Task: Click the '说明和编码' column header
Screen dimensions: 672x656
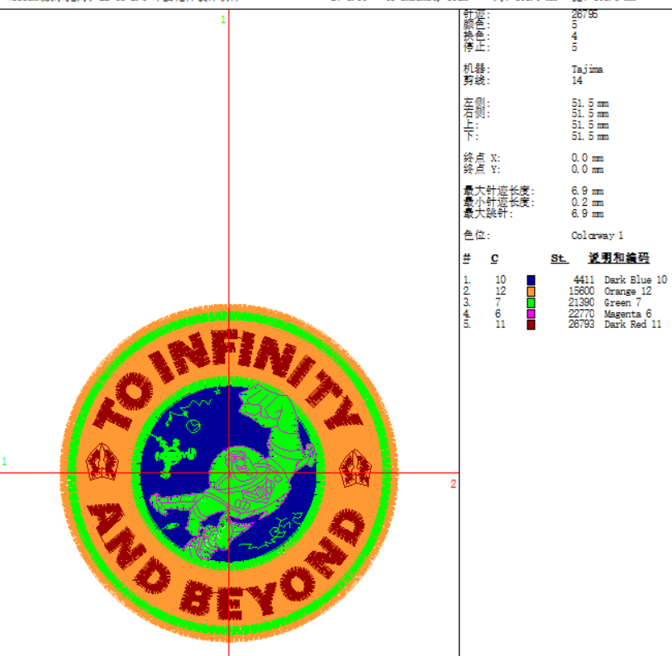Action: click(x=619, y=258)
